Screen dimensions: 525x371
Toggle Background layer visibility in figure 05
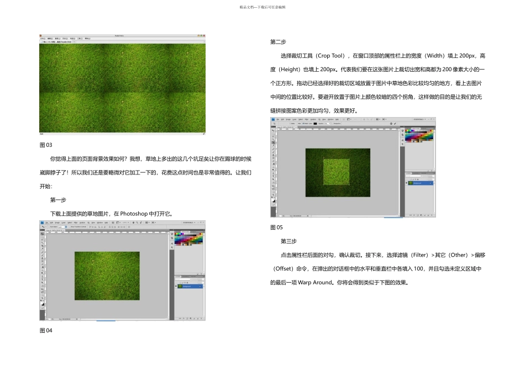[407, 183]
